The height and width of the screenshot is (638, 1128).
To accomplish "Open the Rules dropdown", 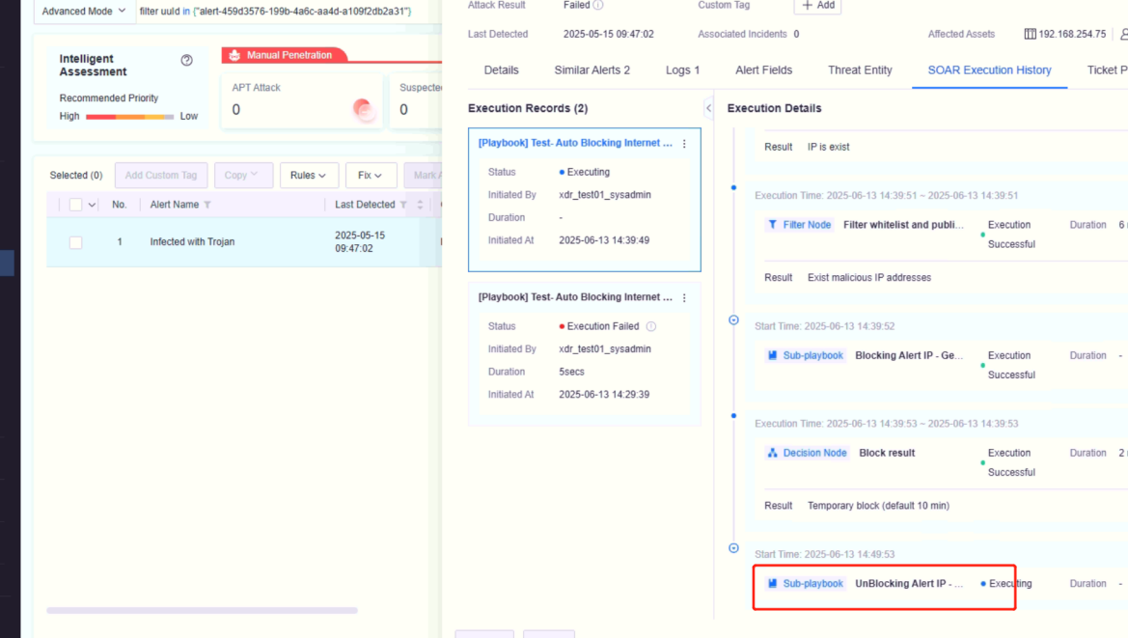I will pyautogui.click(x=308, y=175).
